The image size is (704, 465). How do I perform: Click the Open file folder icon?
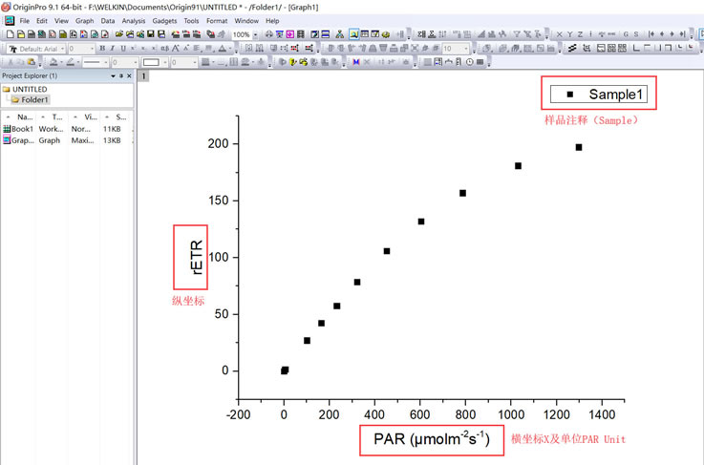pyautogui.click(x=118, y=34)
